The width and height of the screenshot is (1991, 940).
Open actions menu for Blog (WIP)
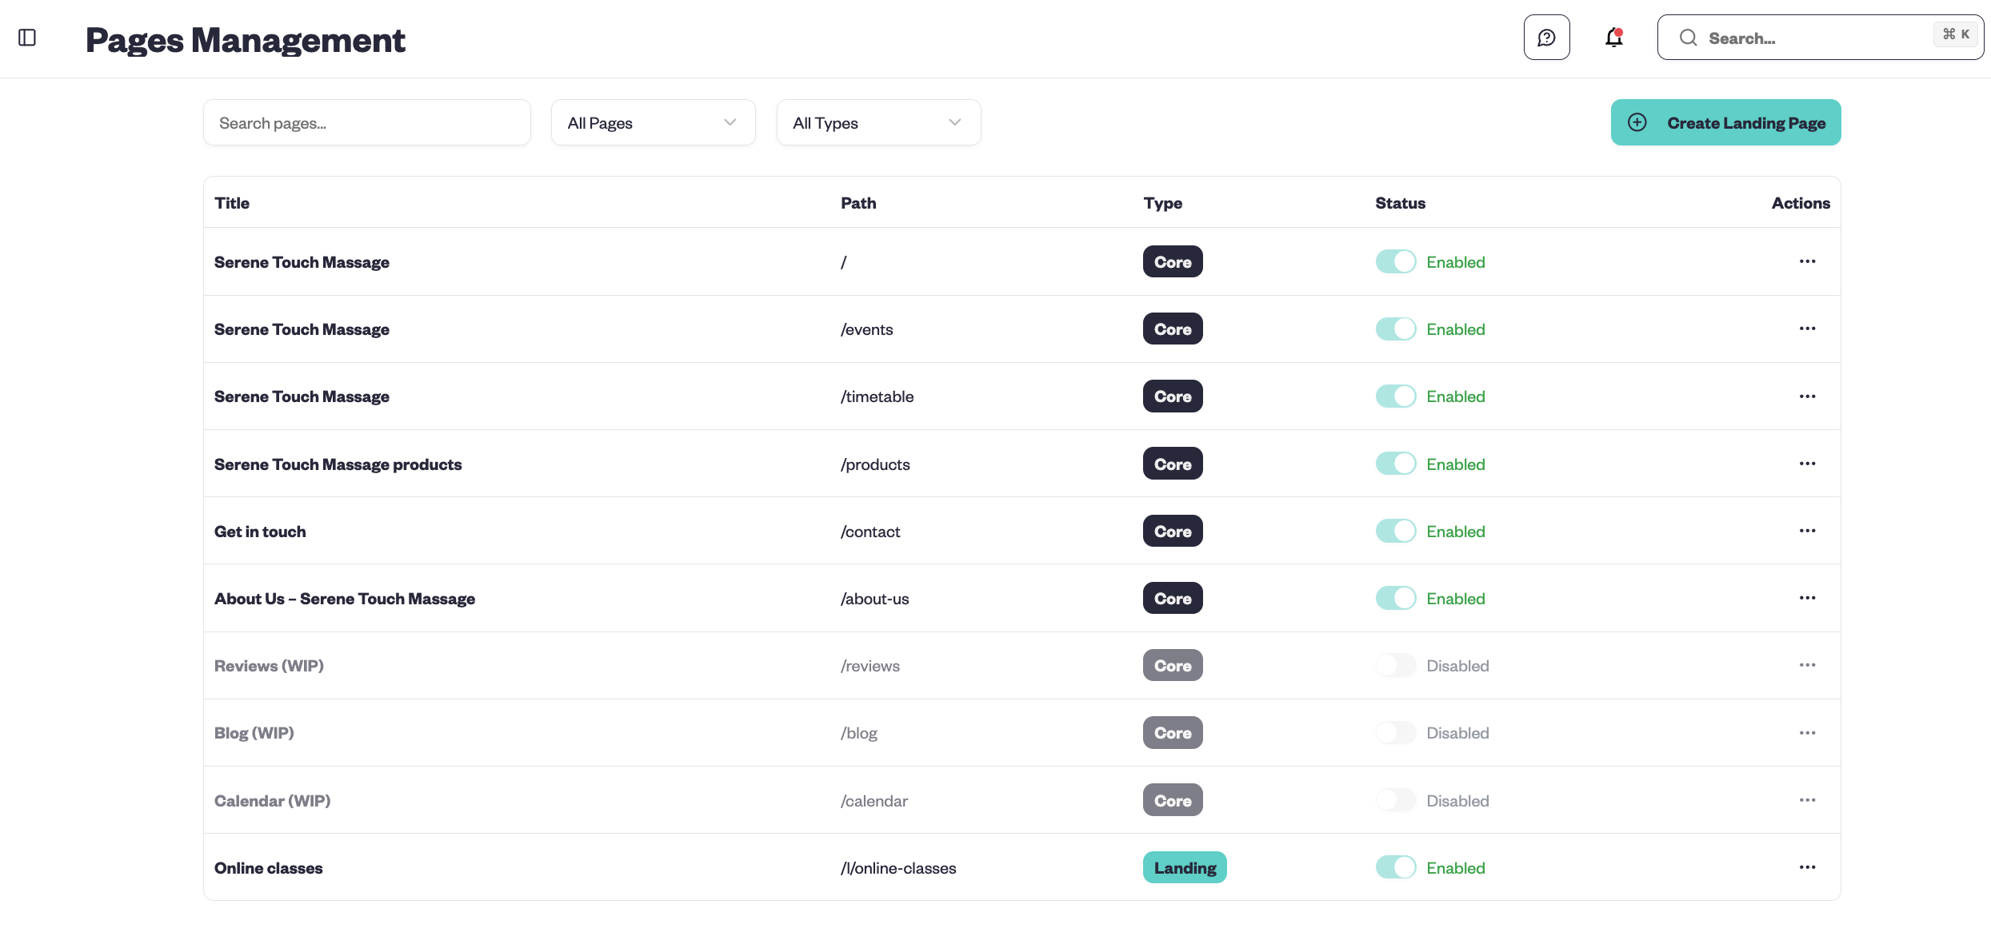point(1807,733)
